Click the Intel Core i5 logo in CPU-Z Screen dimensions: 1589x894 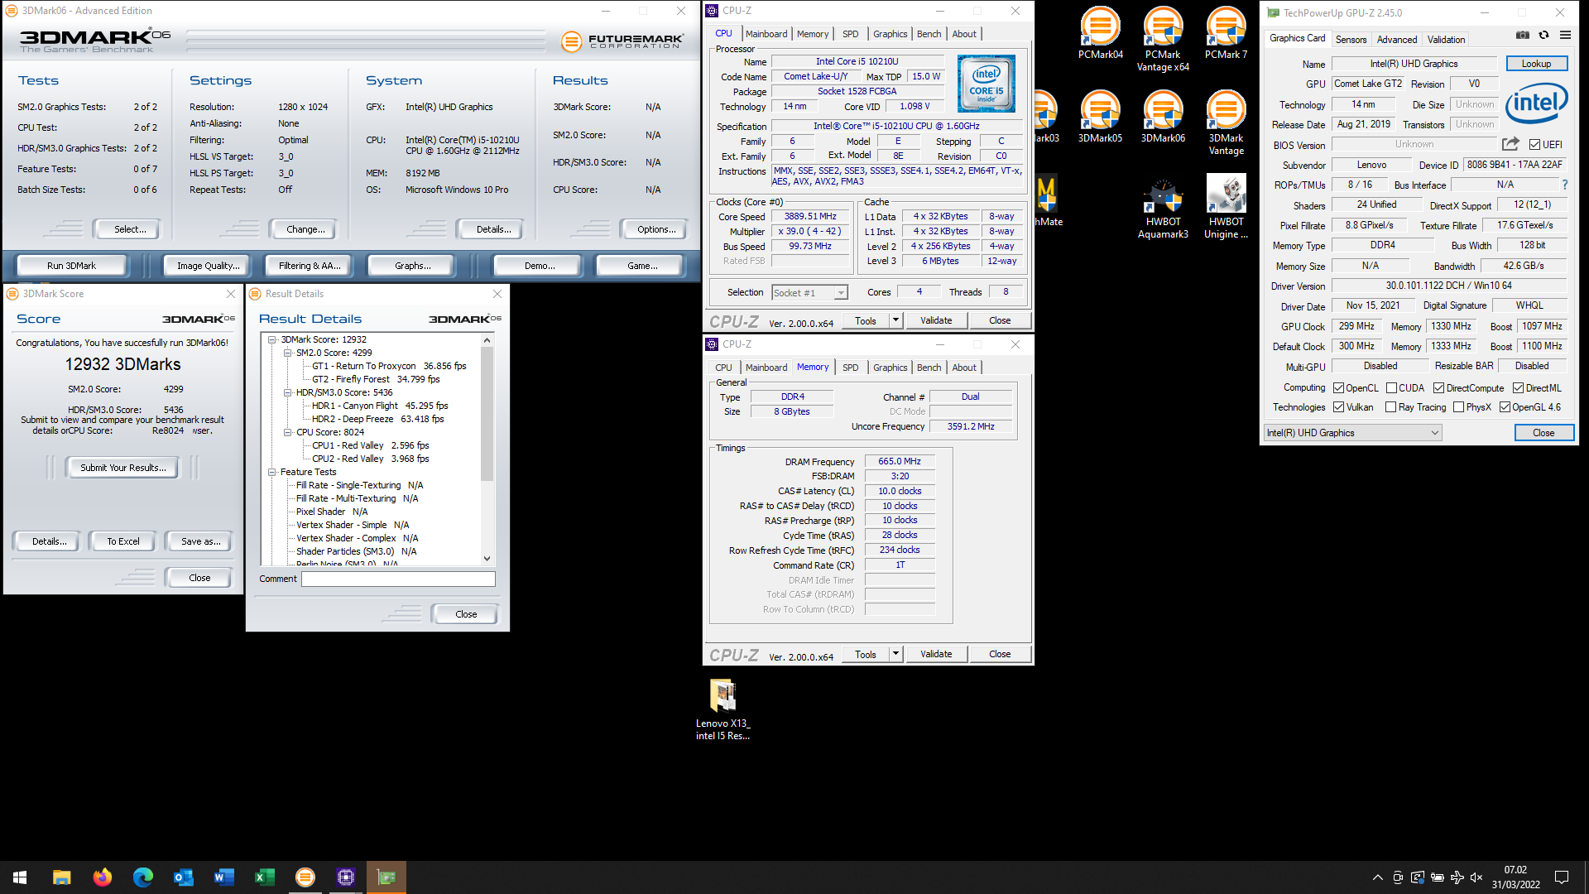[x=986, y=84]
